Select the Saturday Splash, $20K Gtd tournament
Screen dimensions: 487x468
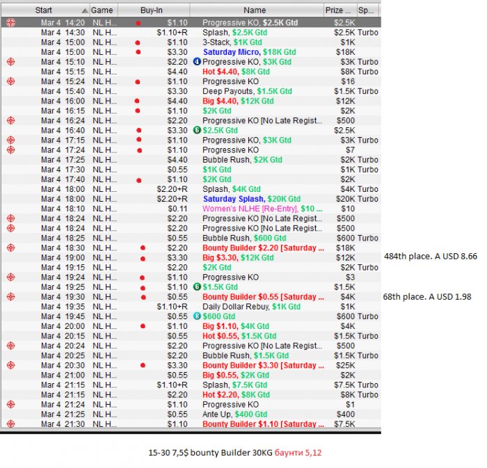(x=191, y=199)
